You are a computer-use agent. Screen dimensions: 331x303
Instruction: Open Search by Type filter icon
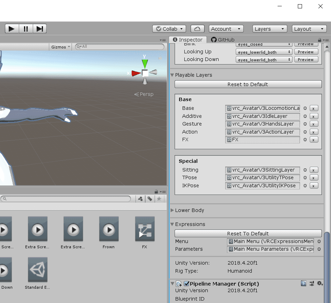[x=140, y=199]
